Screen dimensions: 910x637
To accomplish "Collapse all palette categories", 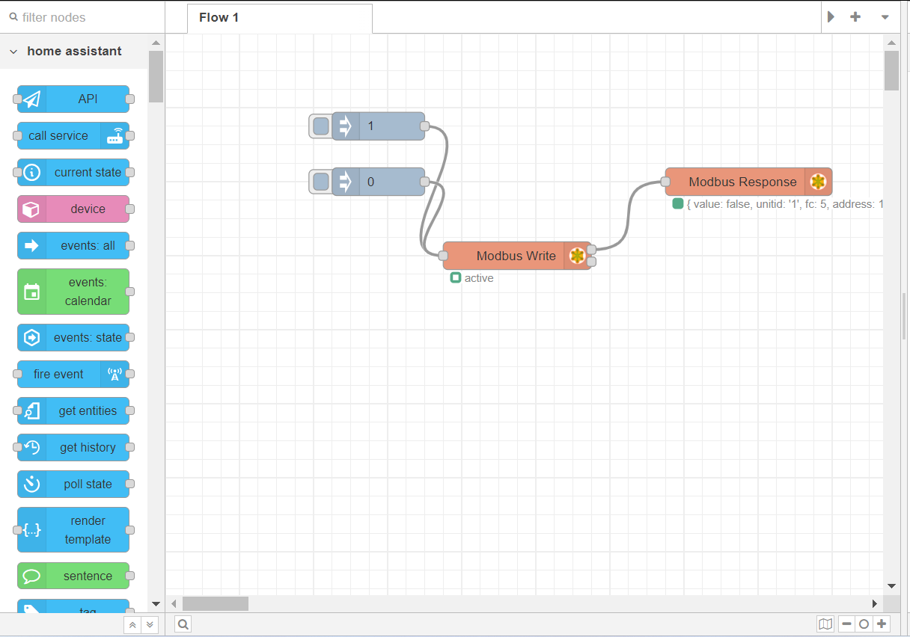I will 132,625.
